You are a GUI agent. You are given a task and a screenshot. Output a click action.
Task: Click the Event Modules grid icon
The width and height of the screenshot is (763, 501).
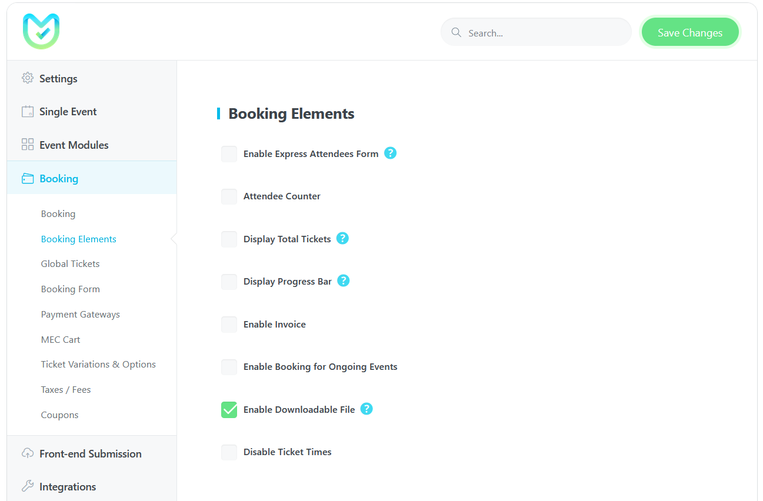pos(28,145)
